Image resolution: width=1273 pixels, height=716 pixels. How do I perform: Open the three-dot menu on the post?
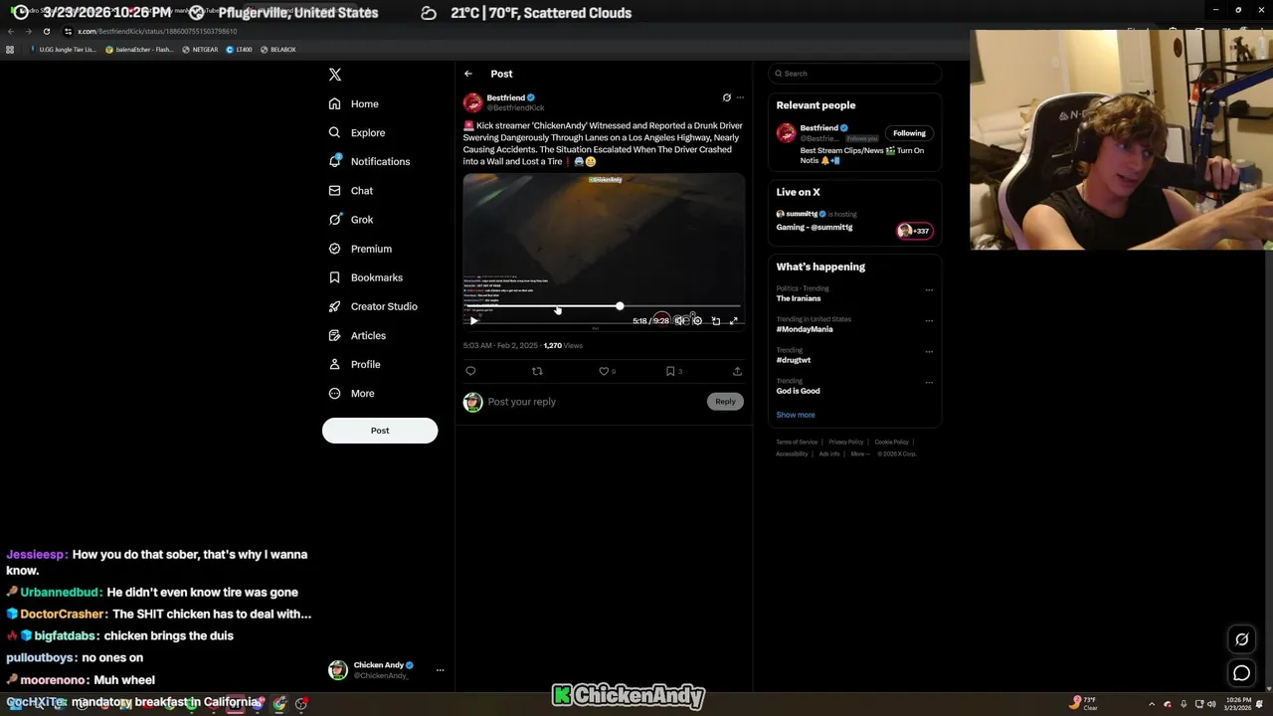(x=740, y=97)
